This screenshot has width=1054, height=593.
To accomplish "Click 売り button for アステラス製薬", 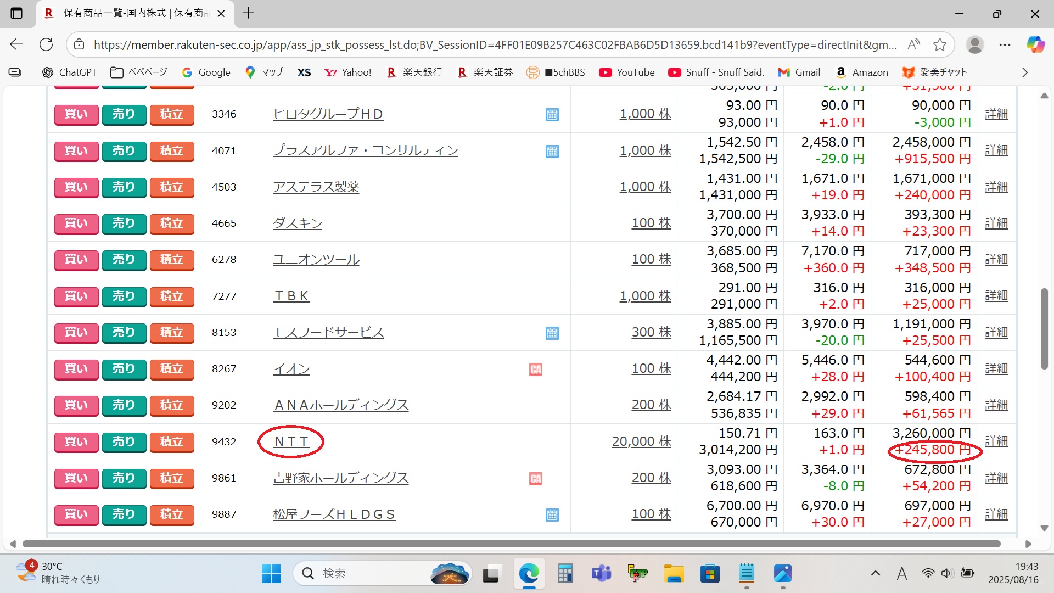I will [124, 187].
